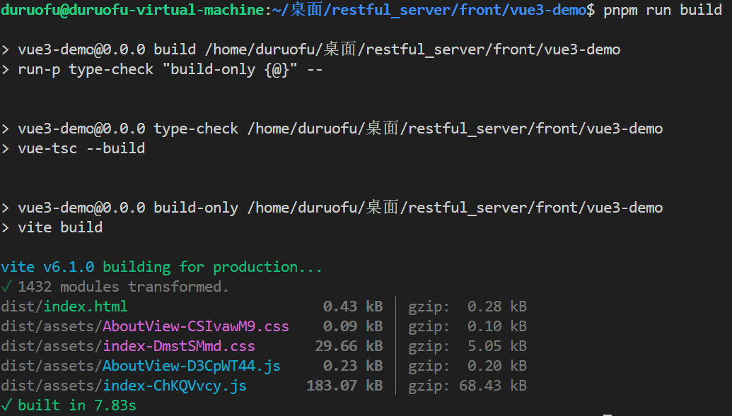Click the 183.07 kB file size value
The height and width of the screenshot is (416, 732).
tap(344, 386)
